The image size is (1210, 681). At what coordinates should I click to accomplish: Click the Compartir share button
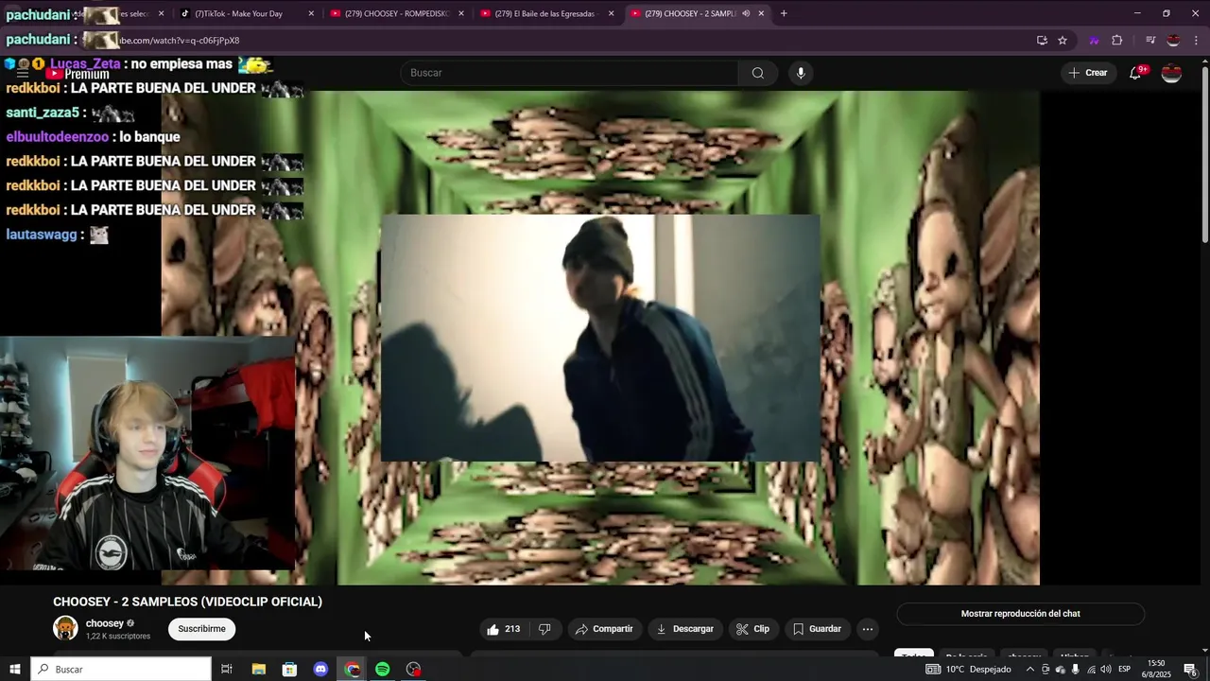[604, 629]
